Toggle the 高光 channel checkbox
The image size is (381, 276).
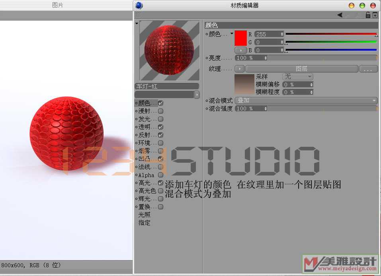[x=160, y=183]
